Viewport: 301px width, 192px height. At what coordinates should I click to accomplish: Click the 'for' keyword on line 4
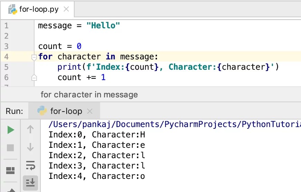point(45,57)
